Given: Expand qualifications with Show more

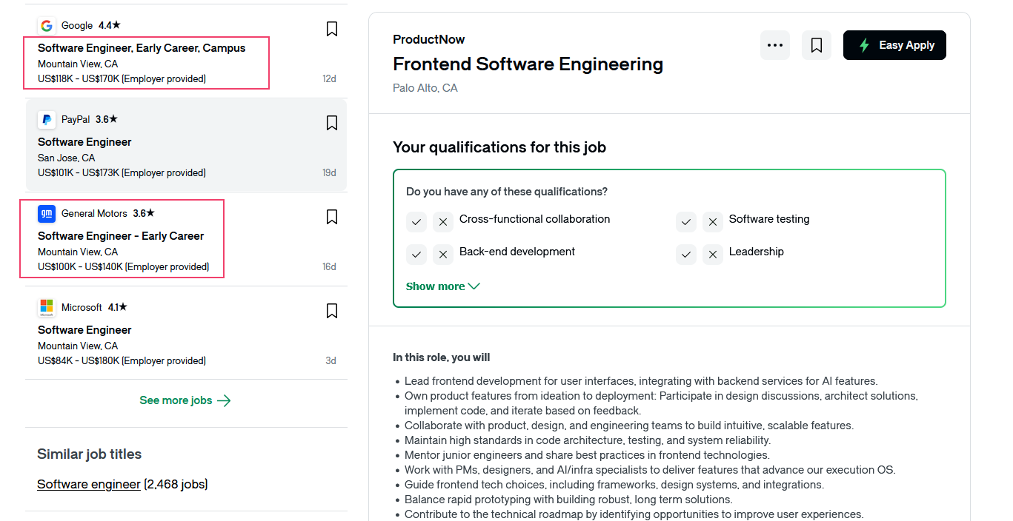Looking at the screenshot, I should [x=442, y=286].
